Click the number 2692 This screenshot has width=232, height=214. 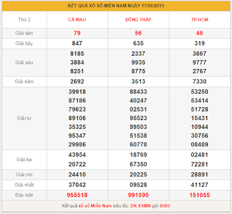(x=77, y=81)
